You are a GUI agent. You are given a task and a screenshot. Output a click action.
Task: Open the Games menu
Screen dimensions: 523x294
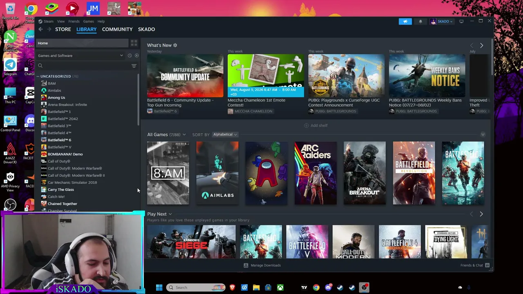pos(89,21)
